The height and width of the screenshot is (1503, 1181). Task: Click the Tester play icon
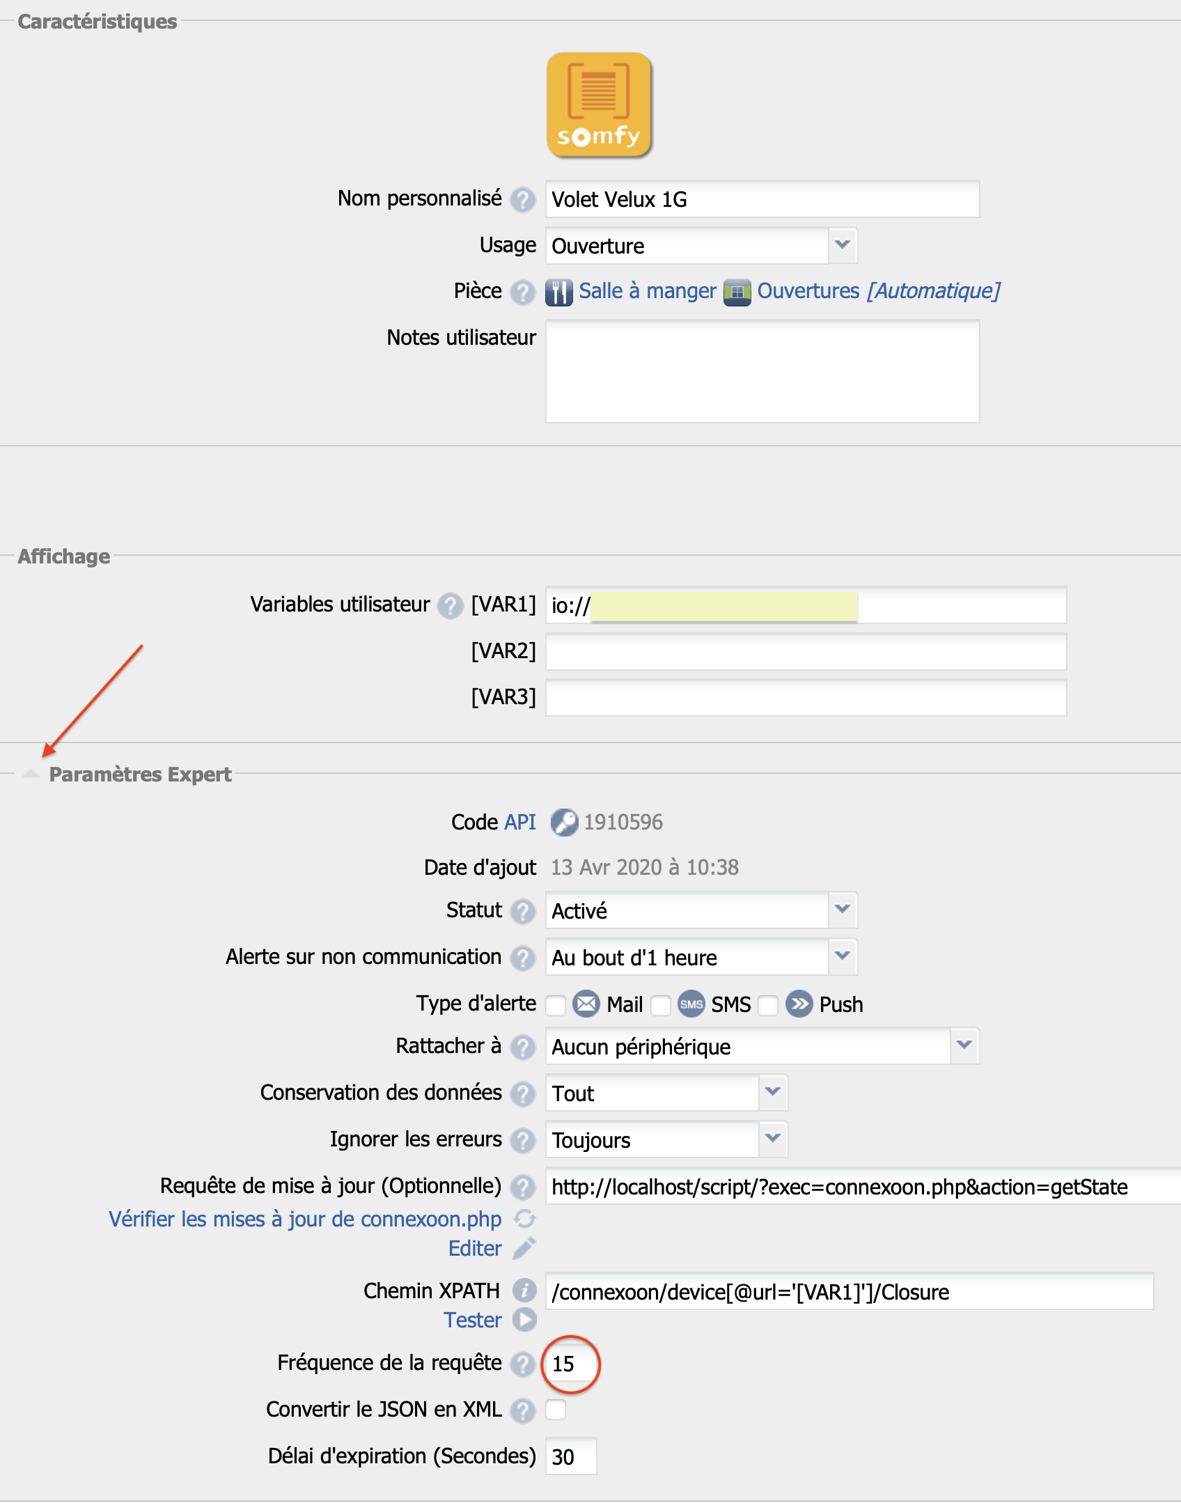(524, 1320)
